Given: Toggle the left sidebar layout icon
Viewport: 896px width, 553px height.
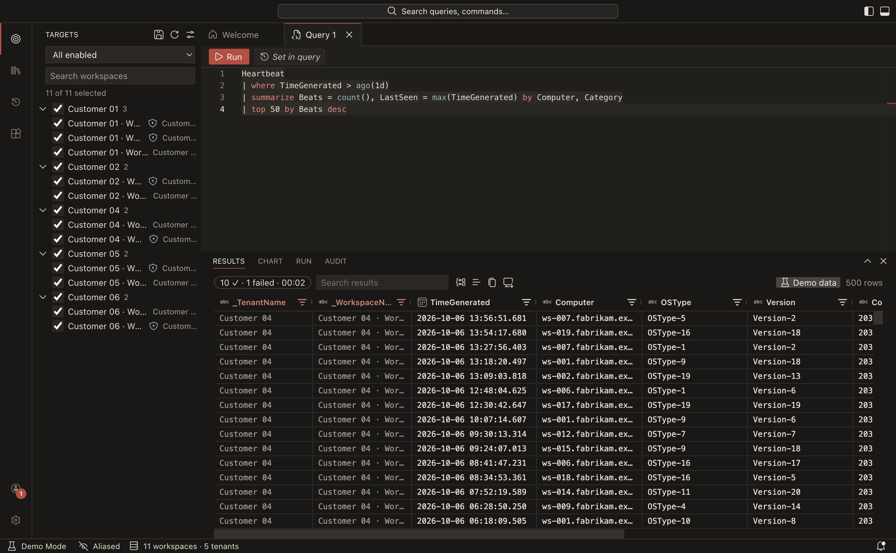Looking at the screenshot, I should (x=869, y=11).
